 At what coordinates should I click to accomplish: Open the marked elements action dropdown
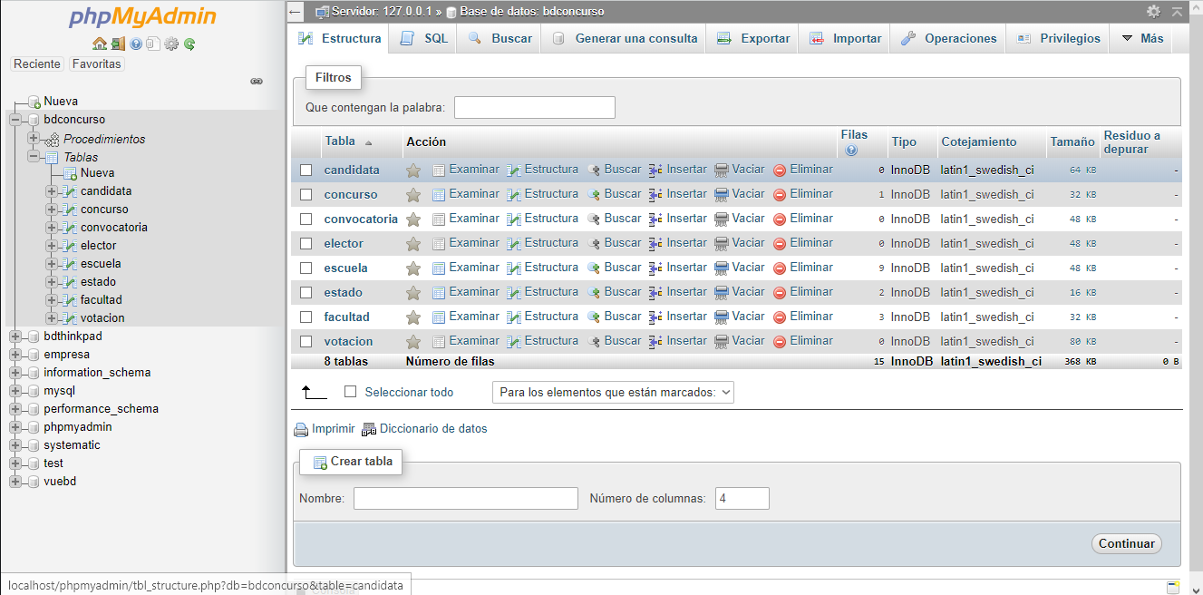pos(613,391)
